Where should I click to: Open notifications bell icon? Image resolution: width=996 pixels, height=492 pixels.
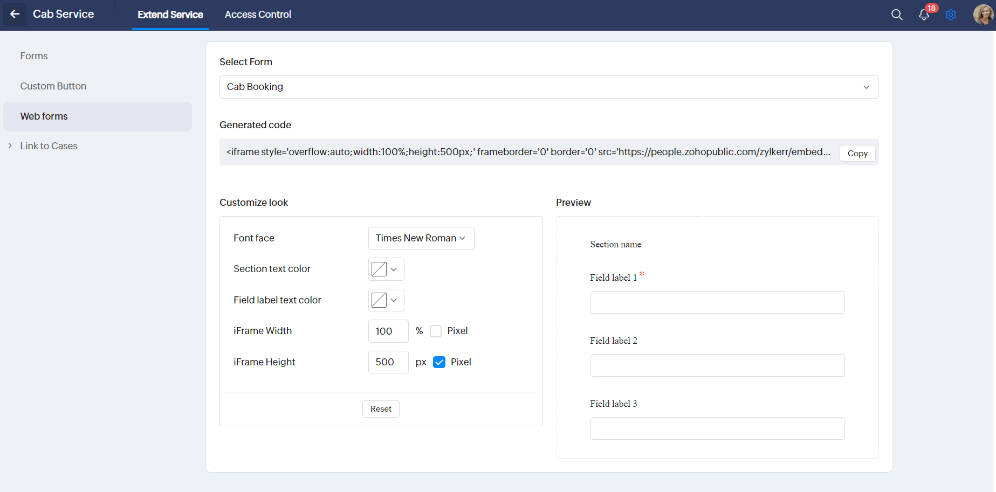(924, 15)
